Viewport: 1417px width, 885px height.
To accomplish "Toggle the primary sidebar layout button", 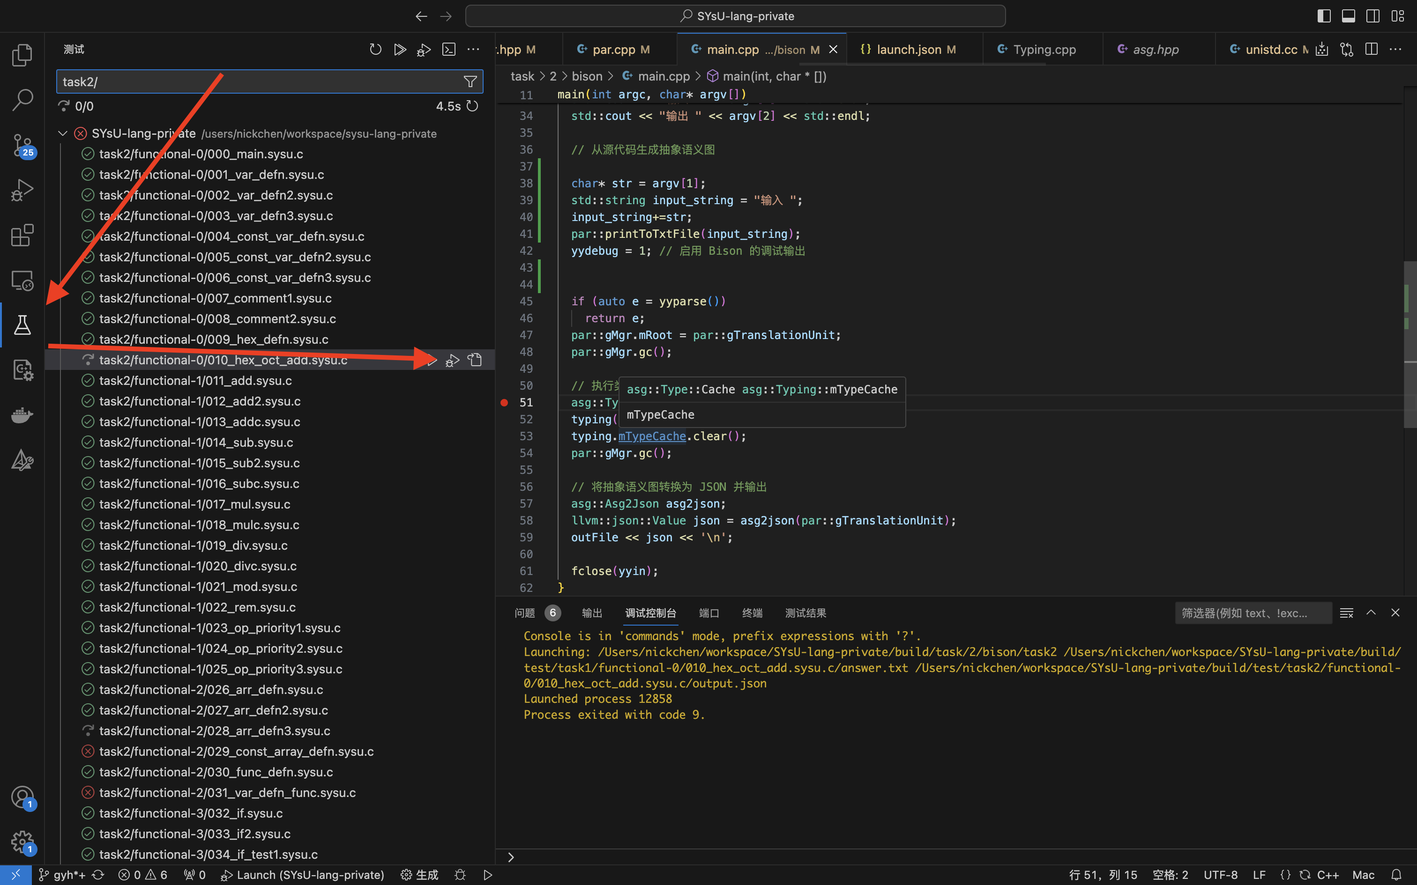I will tap(1324, 16).
